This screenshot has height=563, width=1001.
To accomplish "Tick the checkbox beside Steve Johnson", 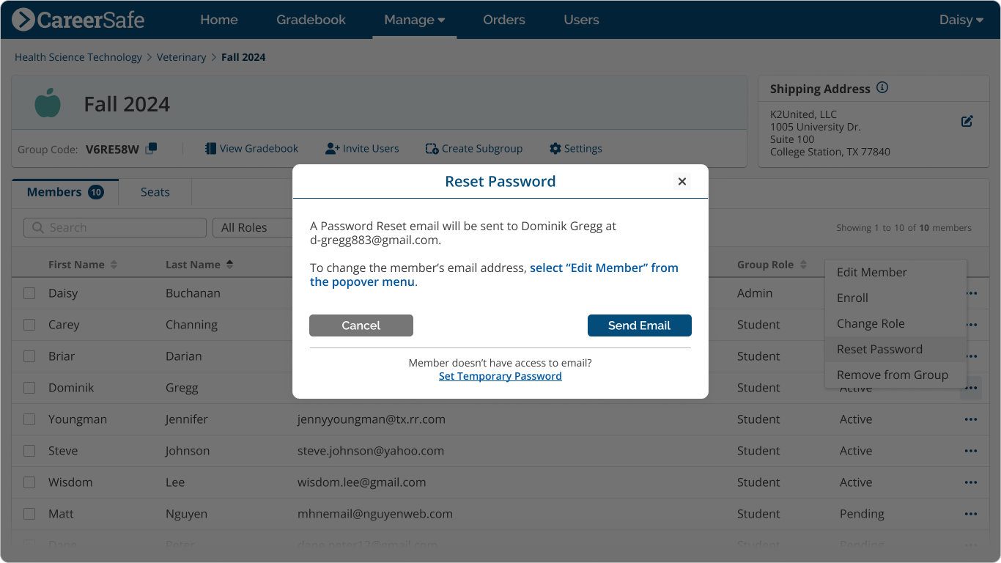I will 29,451.
